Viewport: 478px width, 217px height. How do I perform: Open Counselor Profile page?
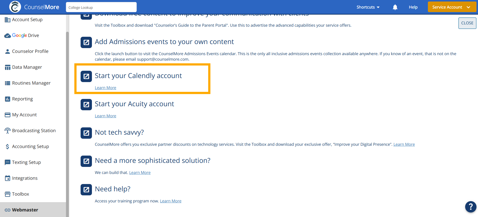point(30,51)
